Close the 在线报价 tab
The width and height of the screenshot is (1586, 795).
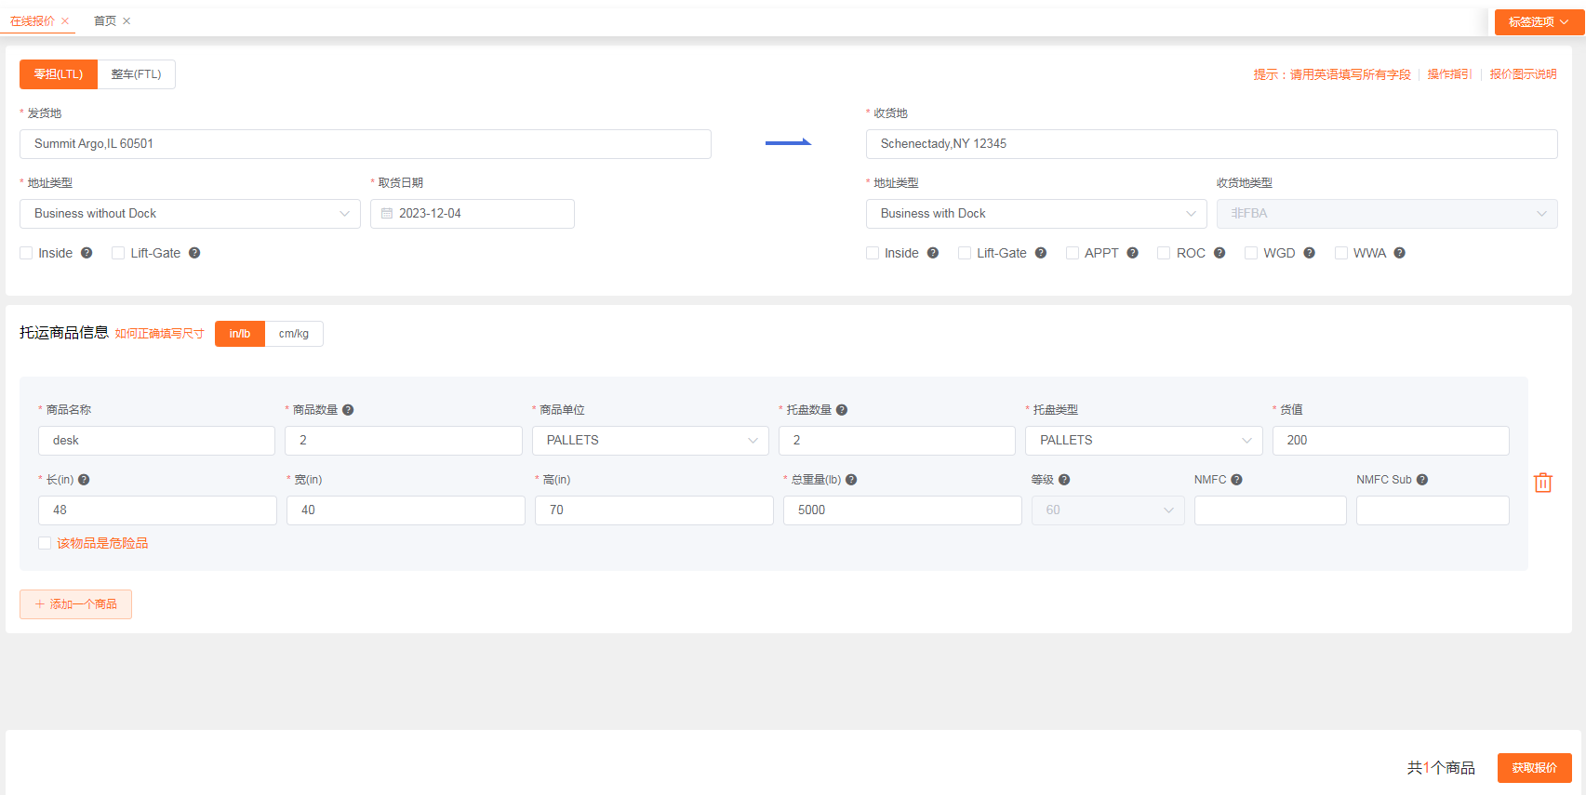[65, 21]
